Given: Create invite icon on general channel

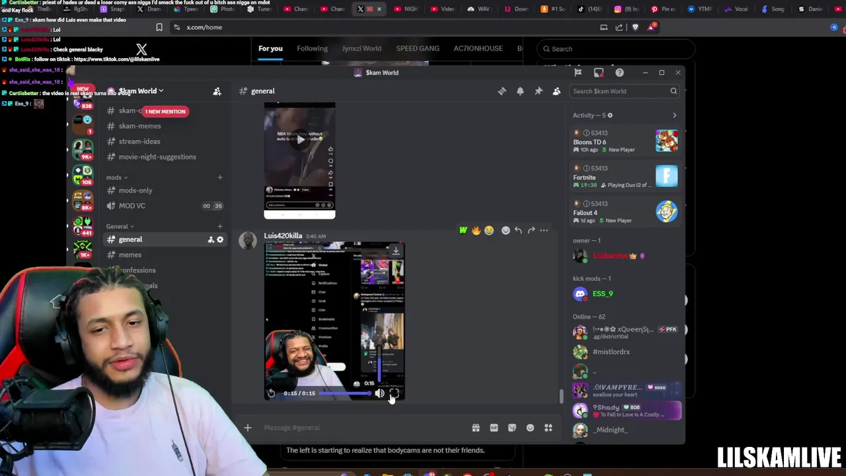Looking at the screenshot, I should tap(211, 239).
